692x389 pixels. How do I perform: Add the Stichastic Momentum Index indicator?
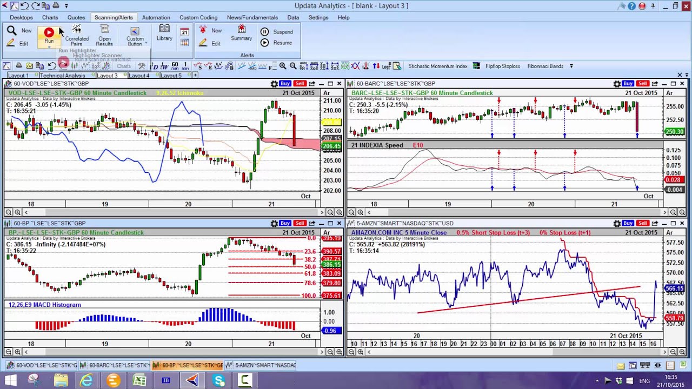tap(438, 66)
